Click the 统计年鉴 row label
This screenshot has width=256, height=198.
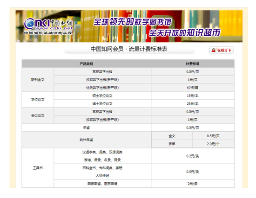click(x=87, y=140)
